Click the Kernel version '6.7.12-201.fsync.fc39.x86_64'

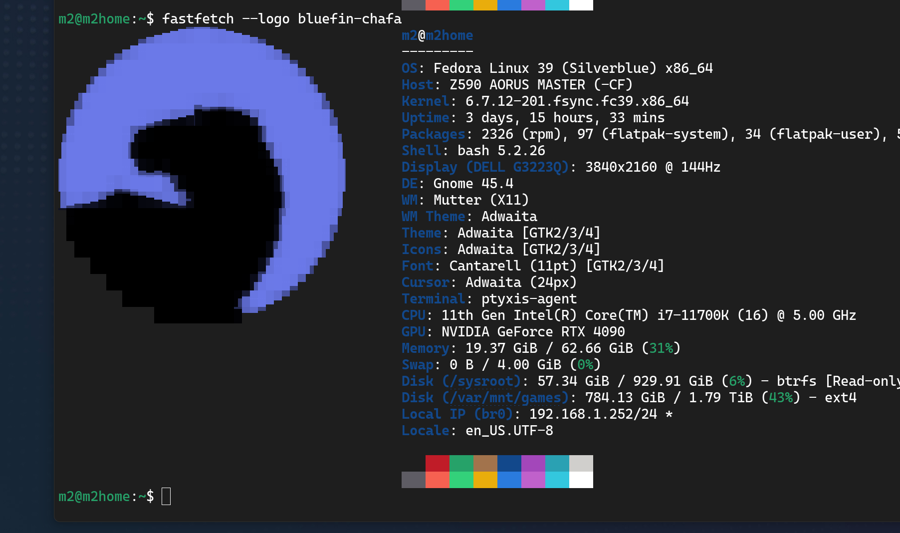pos(577,101)
